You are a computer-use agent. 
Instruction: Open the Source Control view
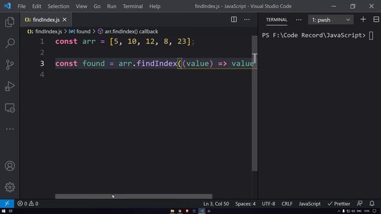click(x=10, y=65)
